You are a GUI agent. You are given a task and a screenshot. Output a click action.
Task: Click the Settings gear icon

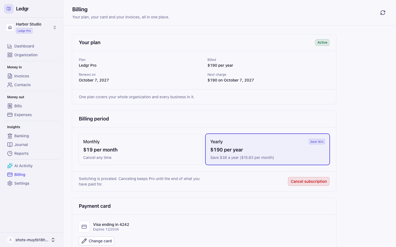pos(10,183)
